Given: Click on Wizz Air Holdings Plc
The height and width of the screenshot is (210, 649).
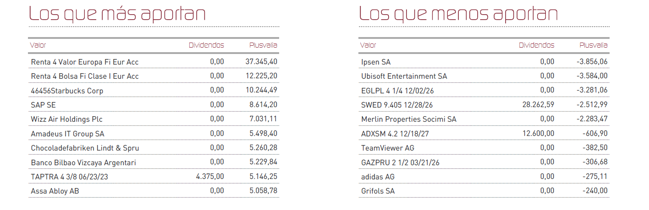Looking at the screenshot, I should click(66, 119).
